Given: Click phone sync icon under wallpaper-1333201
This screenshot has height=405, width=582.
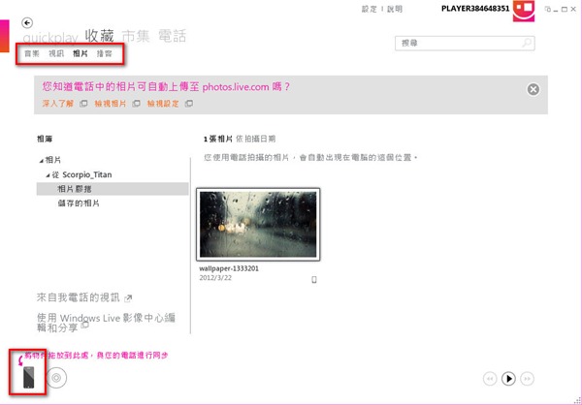Looking at the screenshot, I should [x=314, y=280].
